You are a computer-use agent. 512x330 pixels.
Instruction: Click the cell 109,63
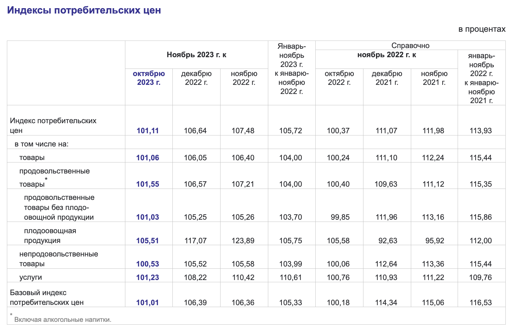click(x=386, y=184)
